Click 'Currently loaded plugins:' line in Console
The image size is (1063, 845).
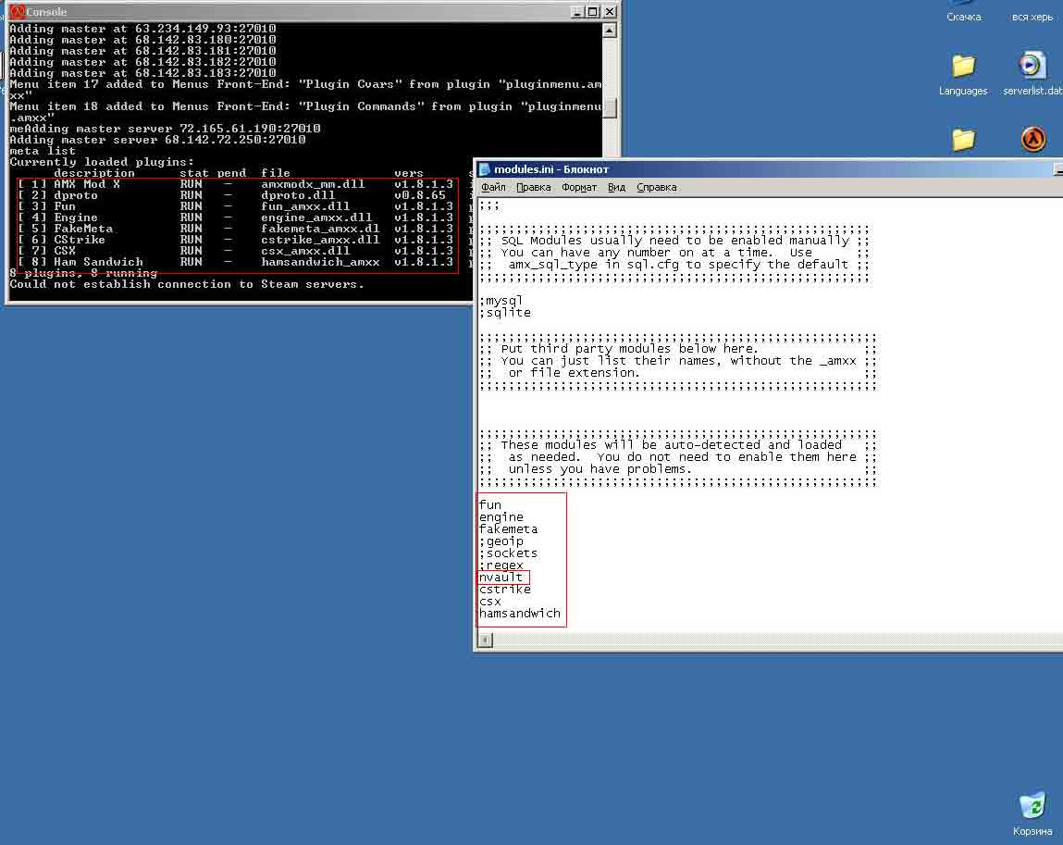pyautogui.click(x=102, y=161)
